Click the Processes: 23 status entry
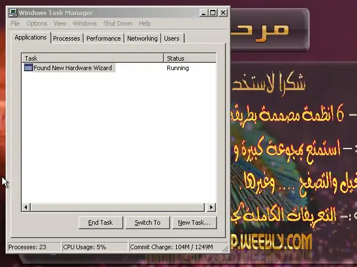 34,247
